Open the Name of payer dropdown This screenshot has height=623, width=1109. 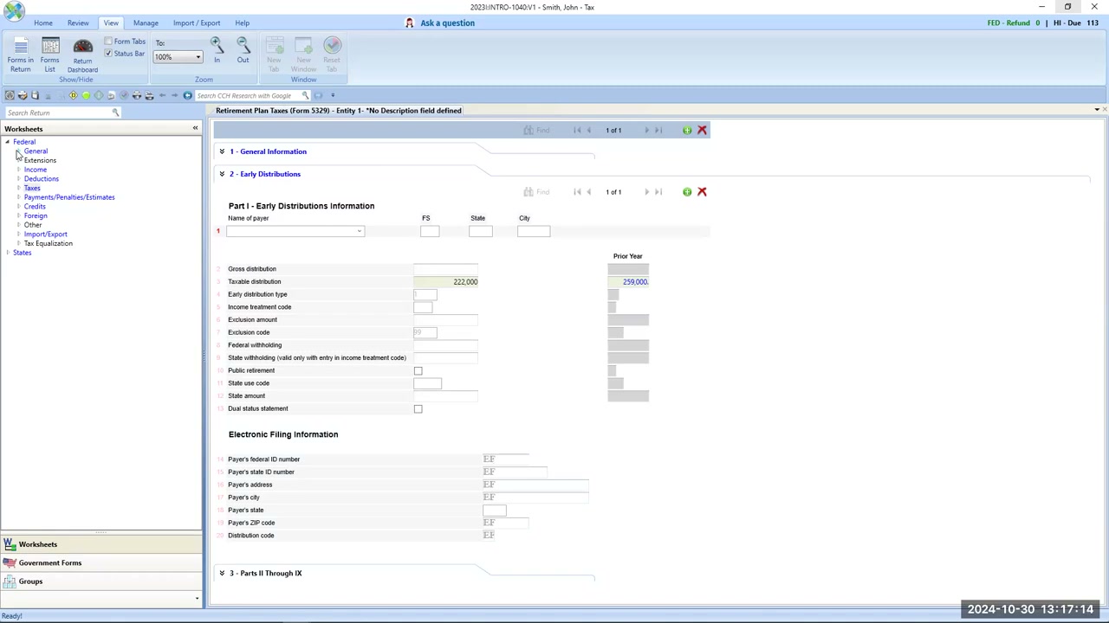pyautogui.click(x=359, y=231)
